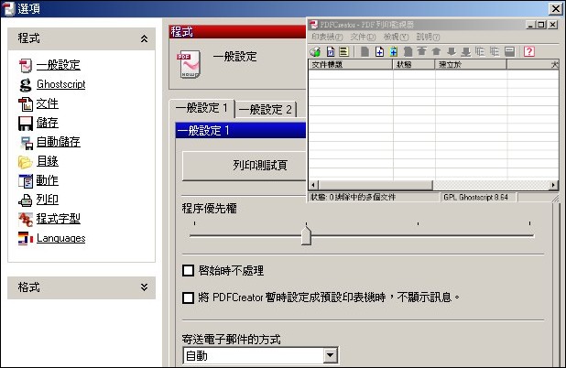566x368 pixels.
Task: Click the 儲存 floppy disk icon
Action: pyautogui.click(x=26, y=124)
